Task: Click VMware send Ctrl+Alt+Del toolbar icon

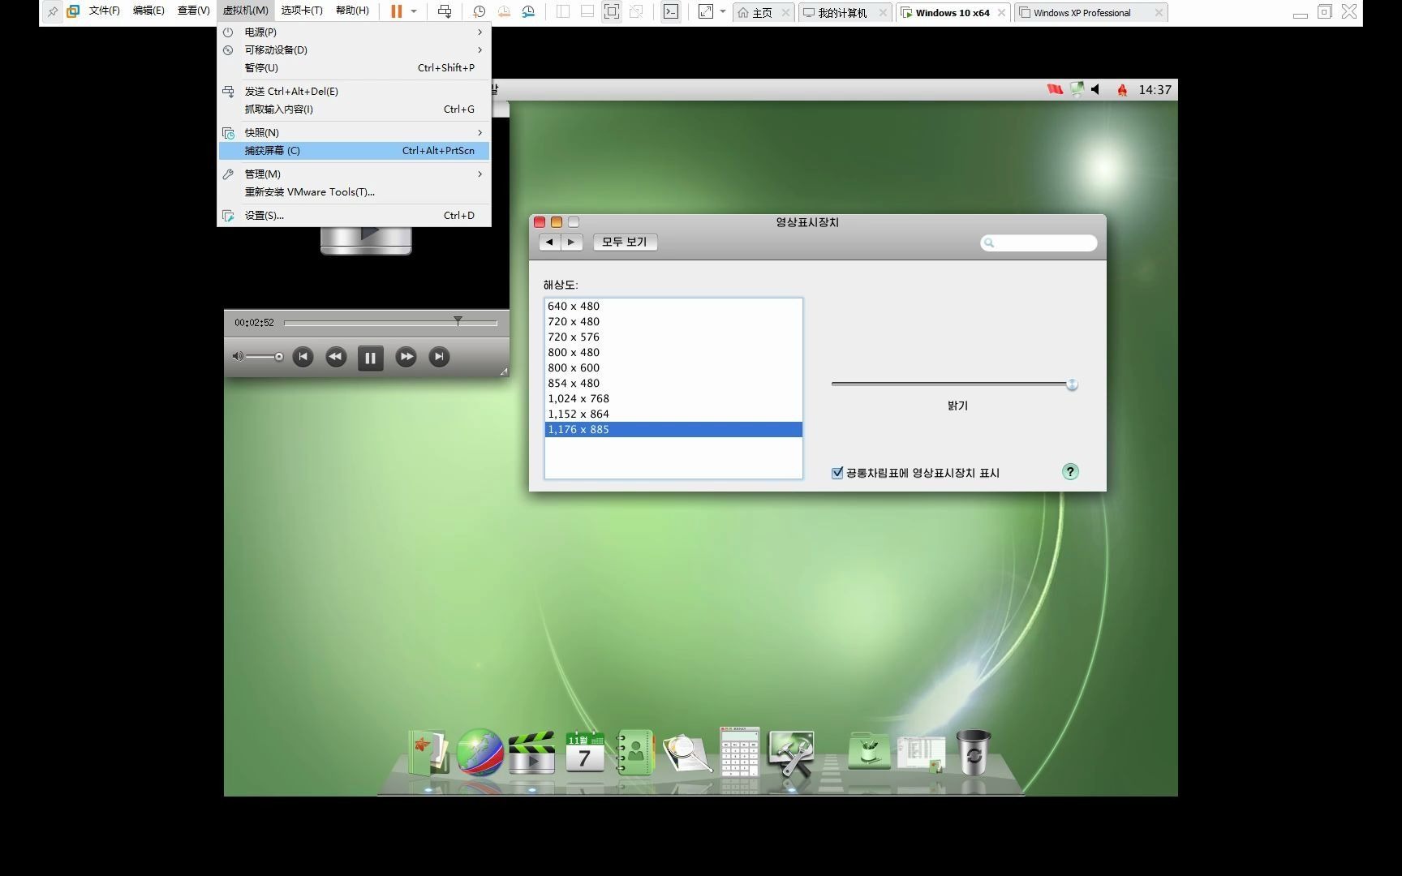Action: click(445, 11)
